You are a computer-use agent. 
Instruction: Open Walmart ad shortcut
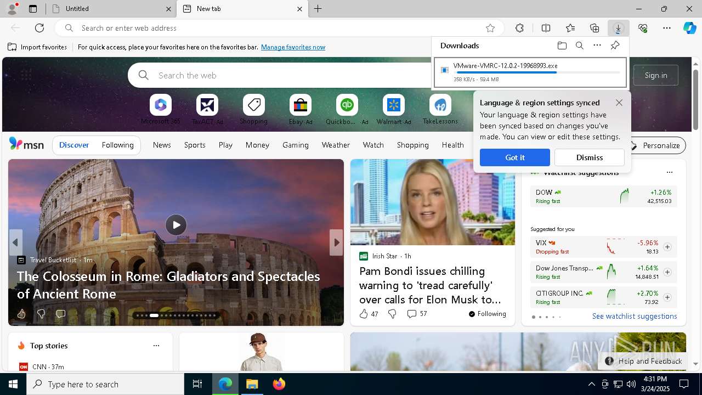click(x=394, y=109)
